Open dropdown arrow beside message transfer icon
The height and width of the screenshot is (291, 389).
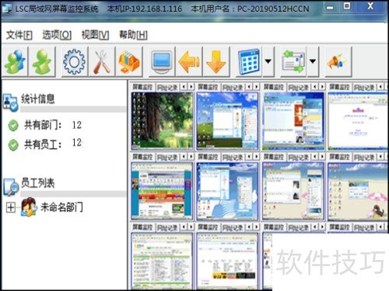[313, 61]
